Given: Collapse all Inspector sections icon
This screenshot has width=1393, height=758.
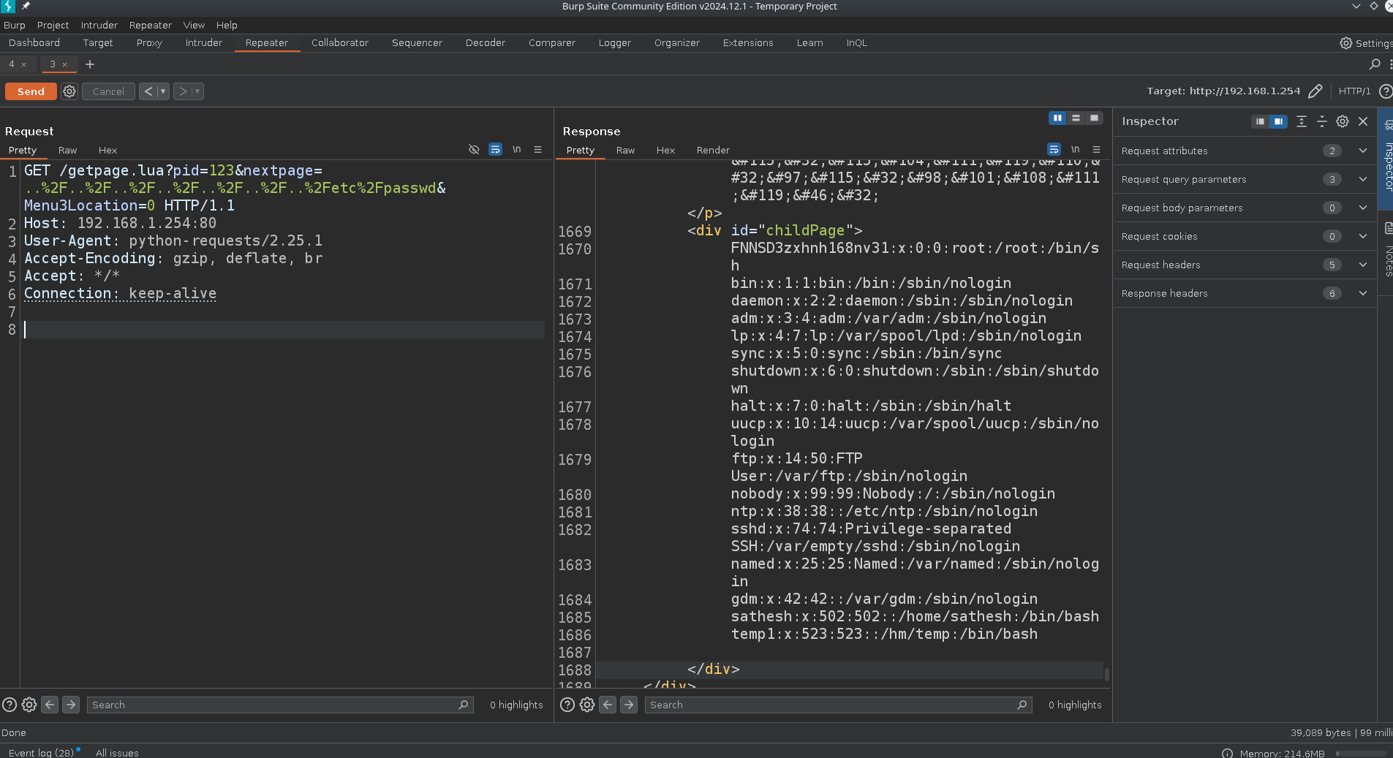Looking at the screenshot, I should click(x=1322, y=121).
